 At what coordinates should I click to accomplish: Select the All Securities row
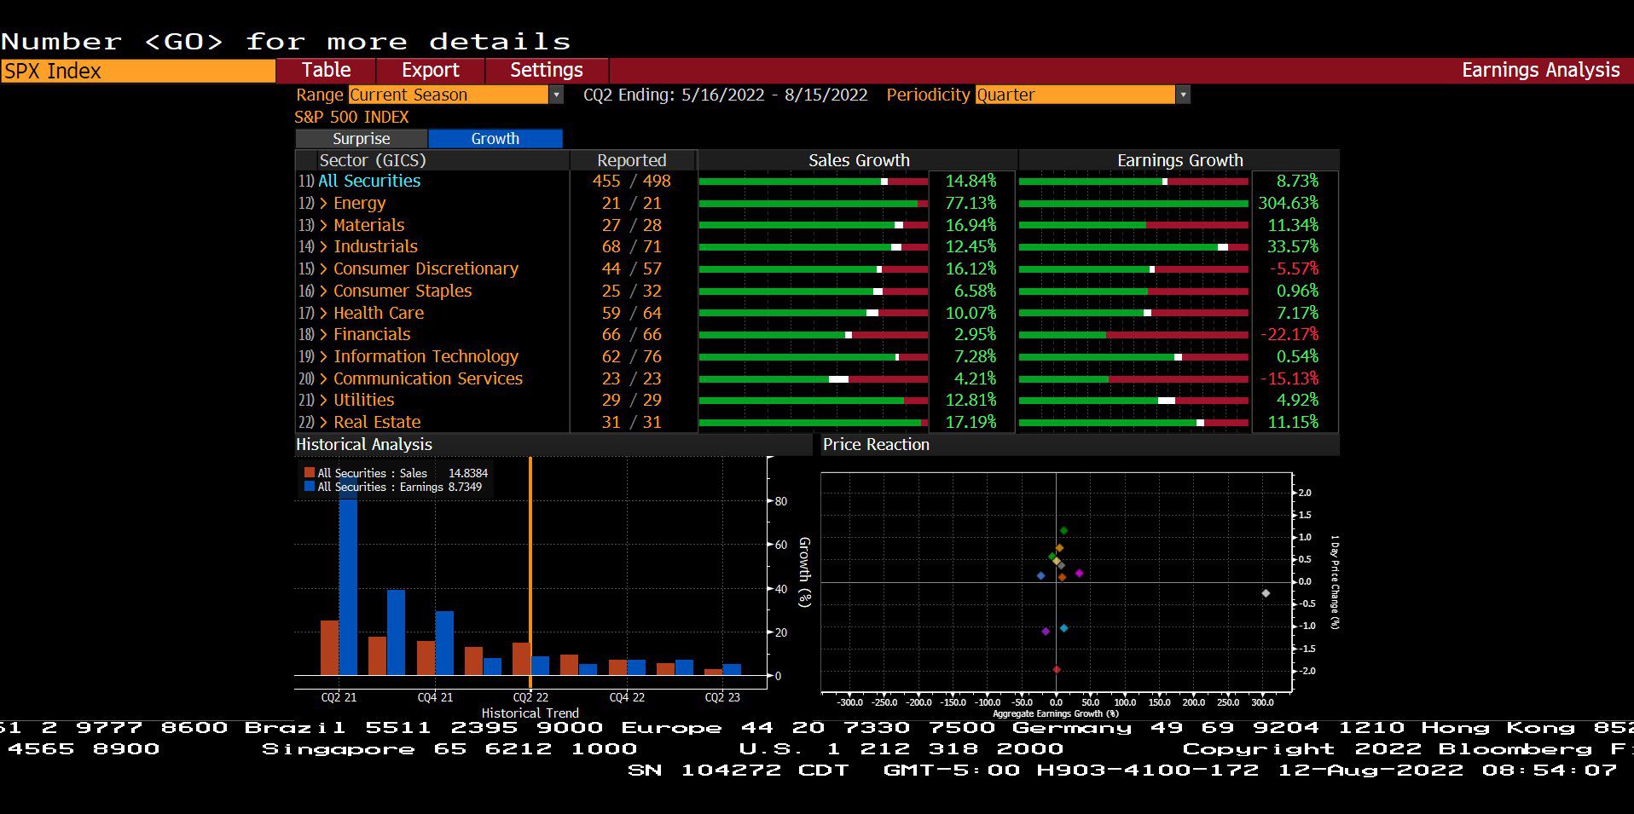tap(369, 181)
